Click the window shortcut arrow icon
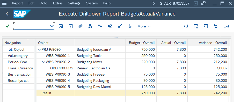This screenshot has width=234, height=102. [x=206, y=26]
